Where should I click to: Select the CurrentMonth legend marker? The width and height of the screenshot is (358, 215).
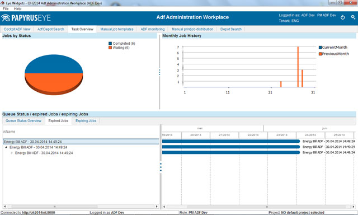point(320,47)
